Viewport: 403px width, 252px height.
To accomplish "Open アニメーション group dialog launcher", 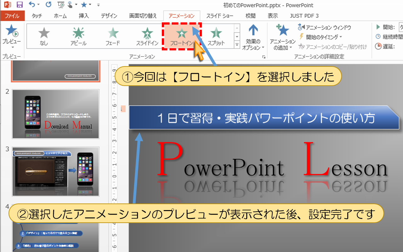I will tap(264, 57).
